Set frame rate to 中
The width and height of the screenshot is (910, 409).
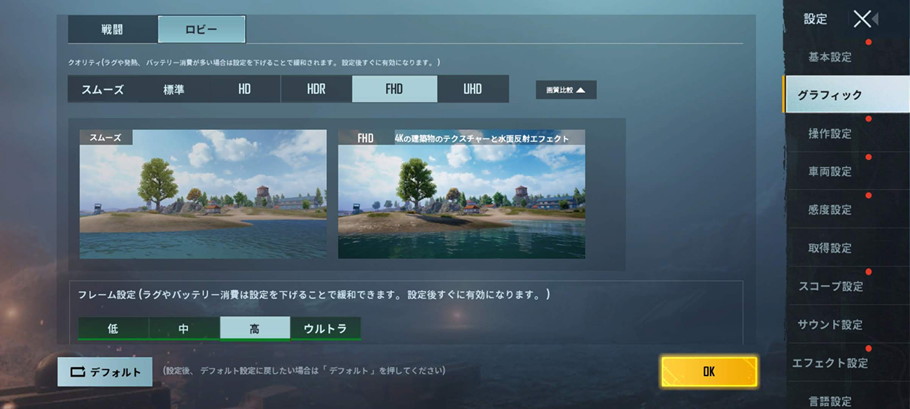click(183, 329)
